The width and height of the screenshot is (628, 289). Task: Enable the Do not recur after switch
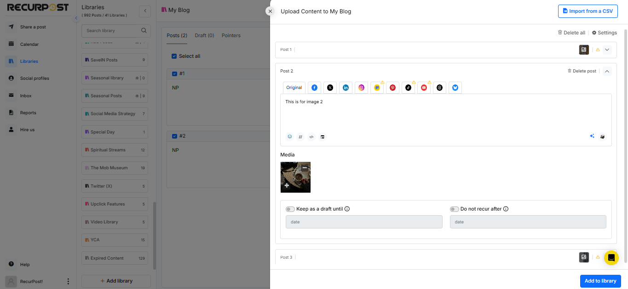click(x=455, y=209)
